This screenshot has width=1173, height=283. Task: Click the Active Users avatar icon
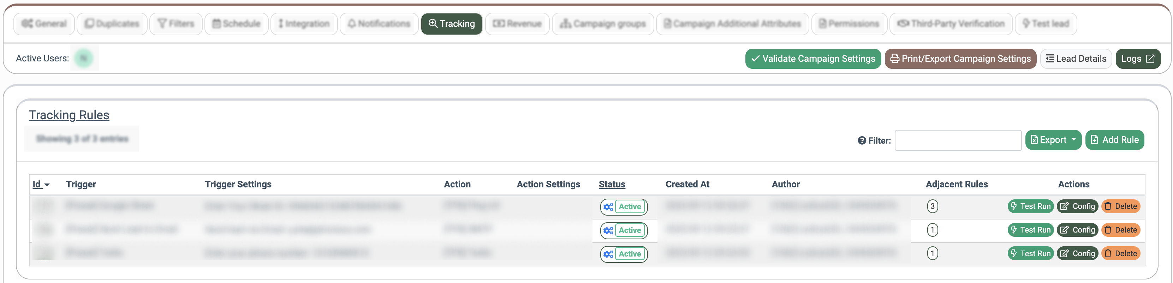(x=84, y=58)
